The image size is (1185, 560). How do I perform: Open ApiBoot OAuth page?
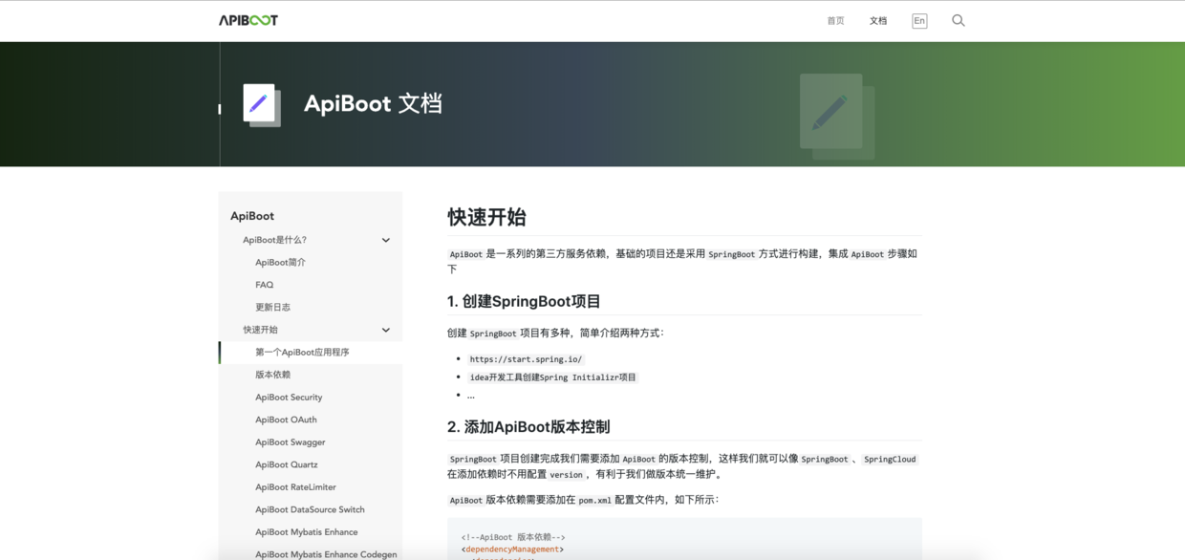286,420
